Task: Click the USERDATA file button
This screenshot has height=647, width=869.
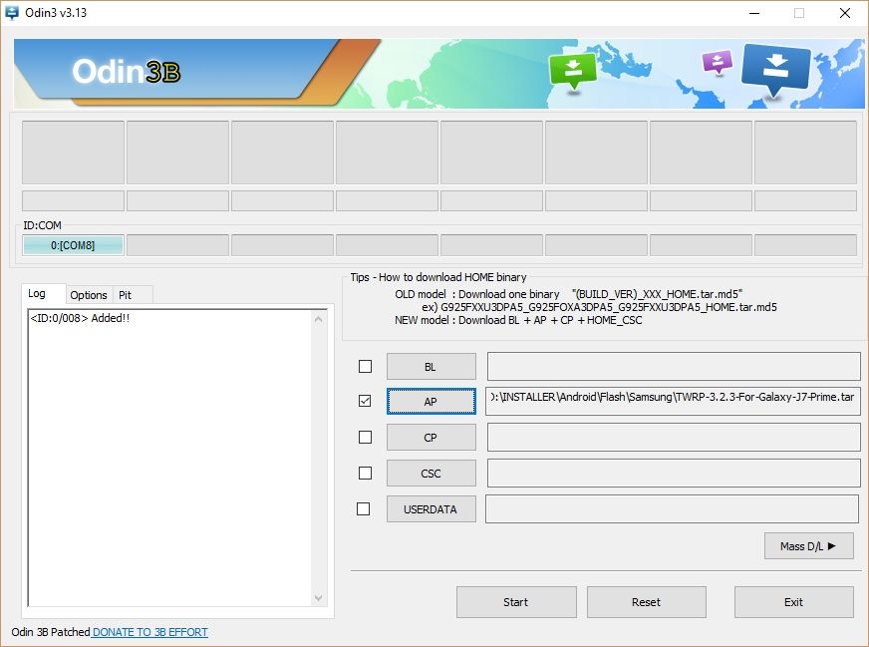Action: pos(432,509)
